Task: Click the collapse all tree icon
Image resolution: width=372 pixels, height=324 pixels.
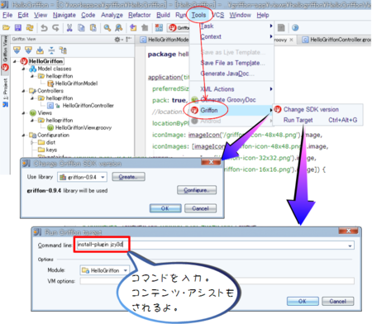Action: [51, 50]
